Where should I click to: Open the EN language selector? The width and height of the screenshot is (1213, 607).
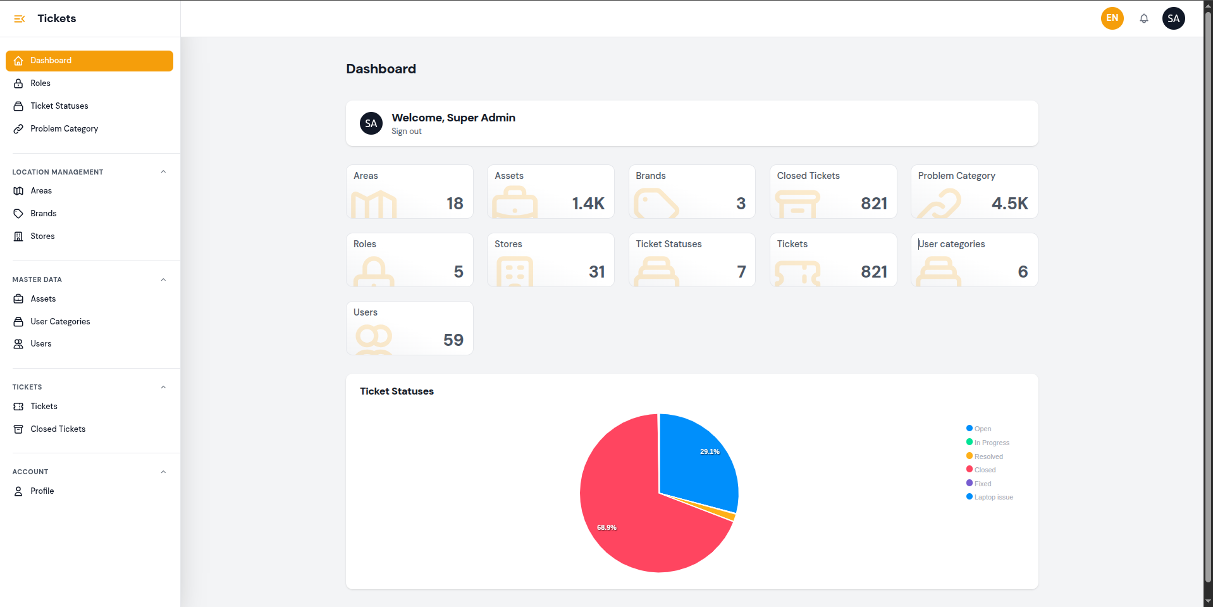(1112, 18)
